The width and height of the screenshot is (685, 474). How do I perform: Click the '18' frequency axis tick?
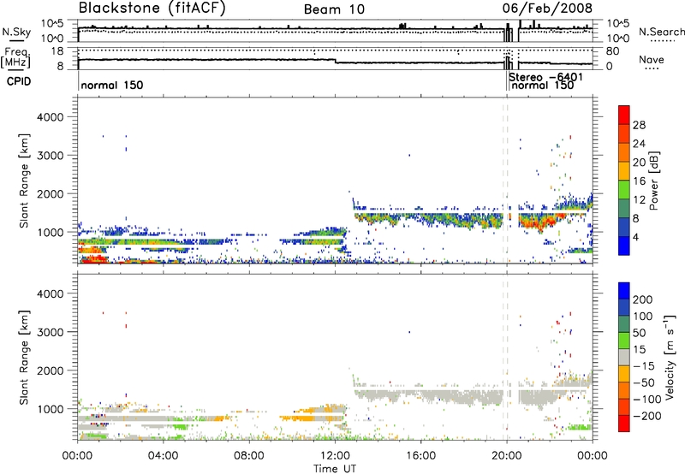[x=57, y=51]
